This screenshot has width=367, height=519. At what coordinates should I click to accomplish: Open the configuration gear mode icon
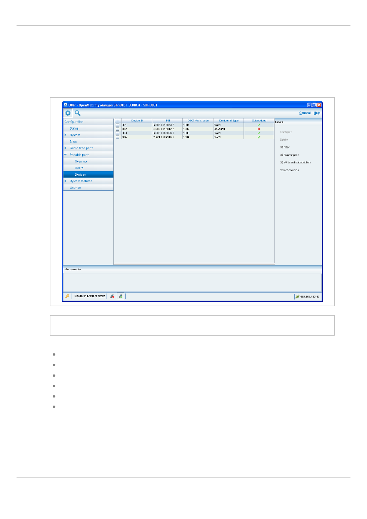[68, 113]
